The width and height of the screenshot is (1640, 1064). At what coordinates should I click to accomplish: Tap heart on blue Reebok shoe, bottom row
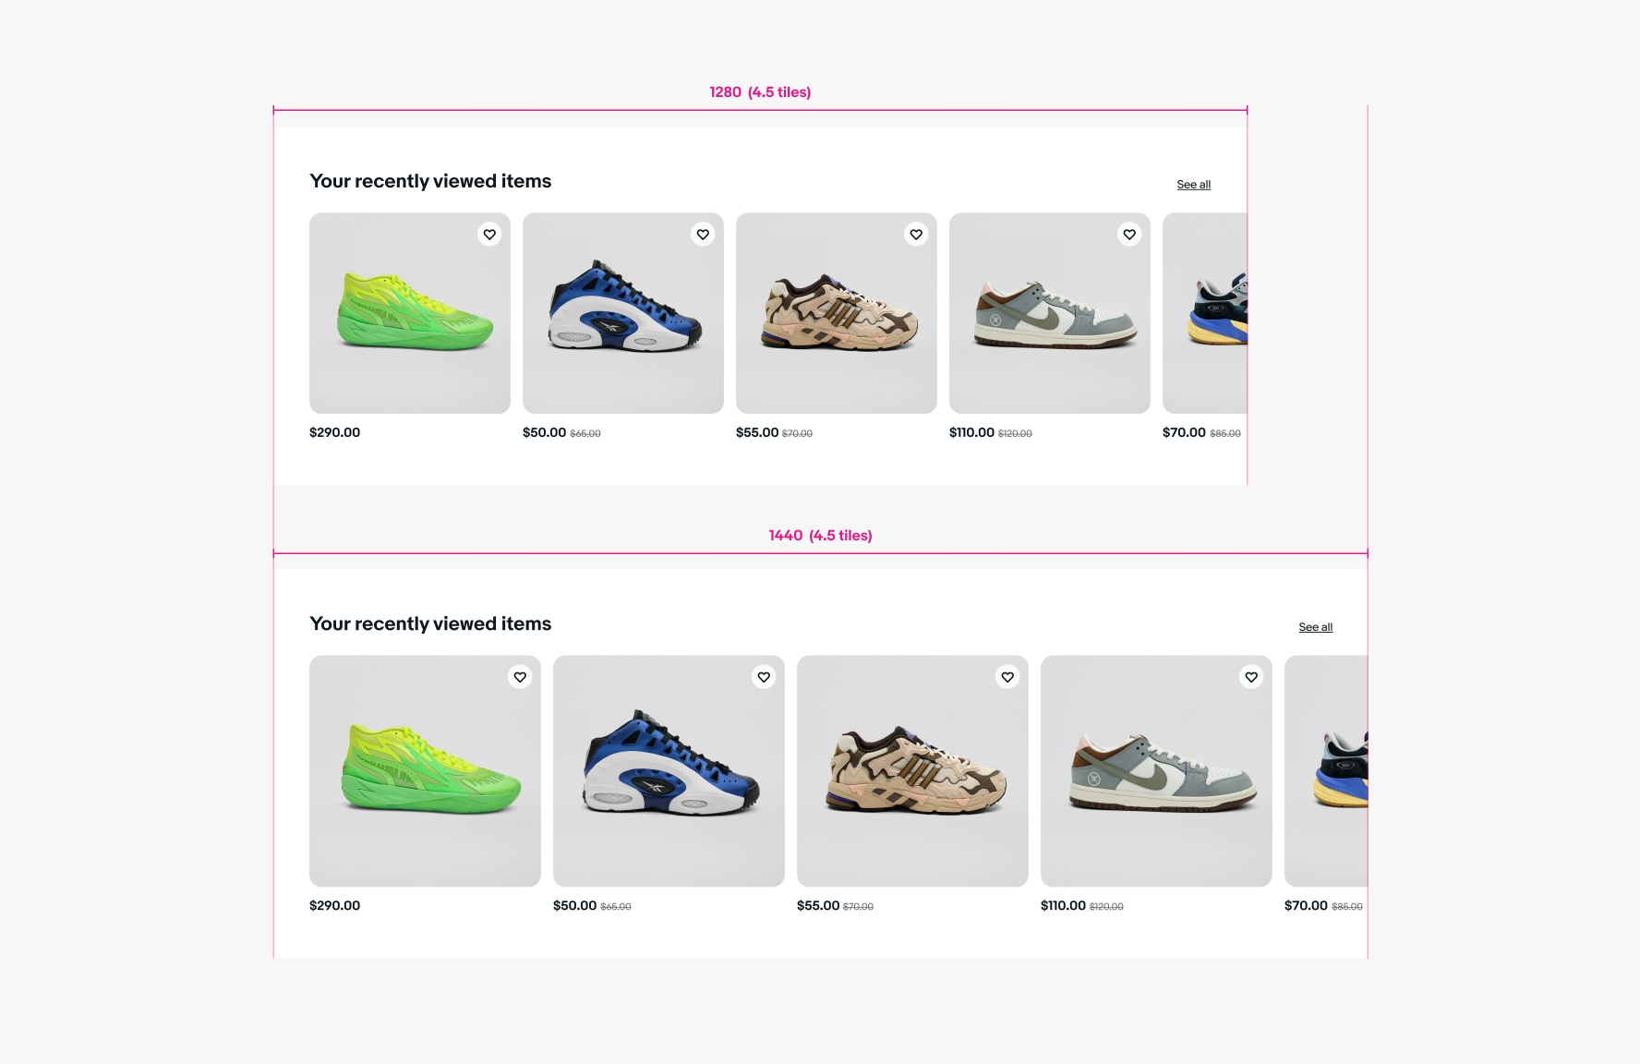[x=764, y=677]
